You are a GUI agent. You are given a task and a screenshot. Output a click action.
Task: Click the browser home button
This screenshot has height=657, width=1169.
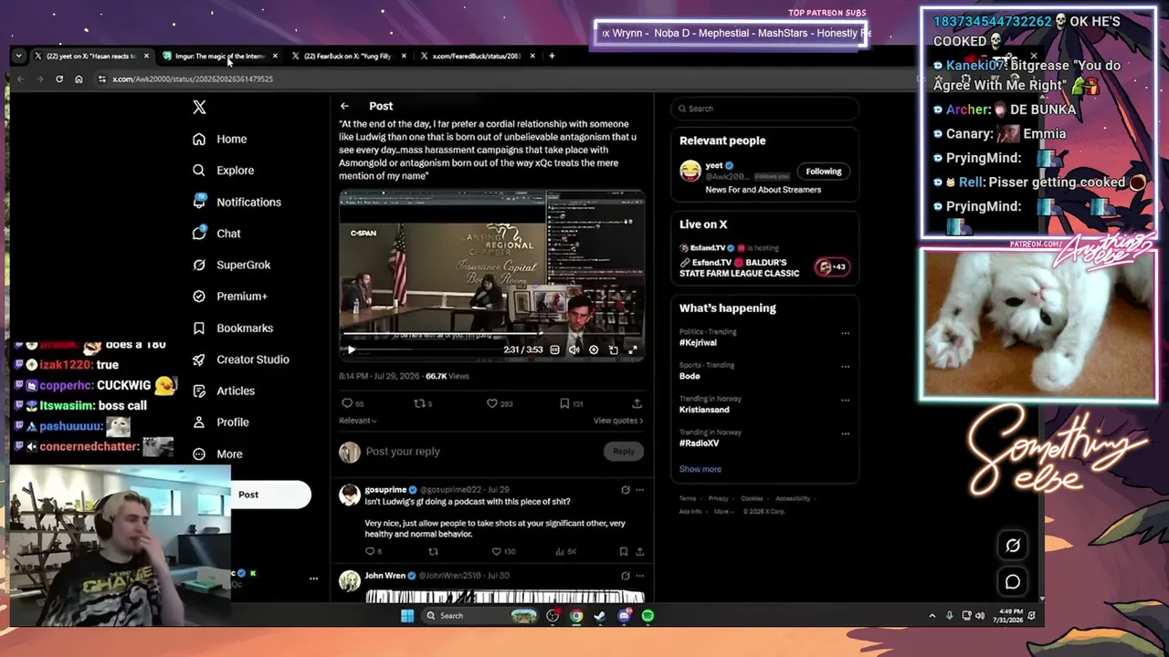79,79
